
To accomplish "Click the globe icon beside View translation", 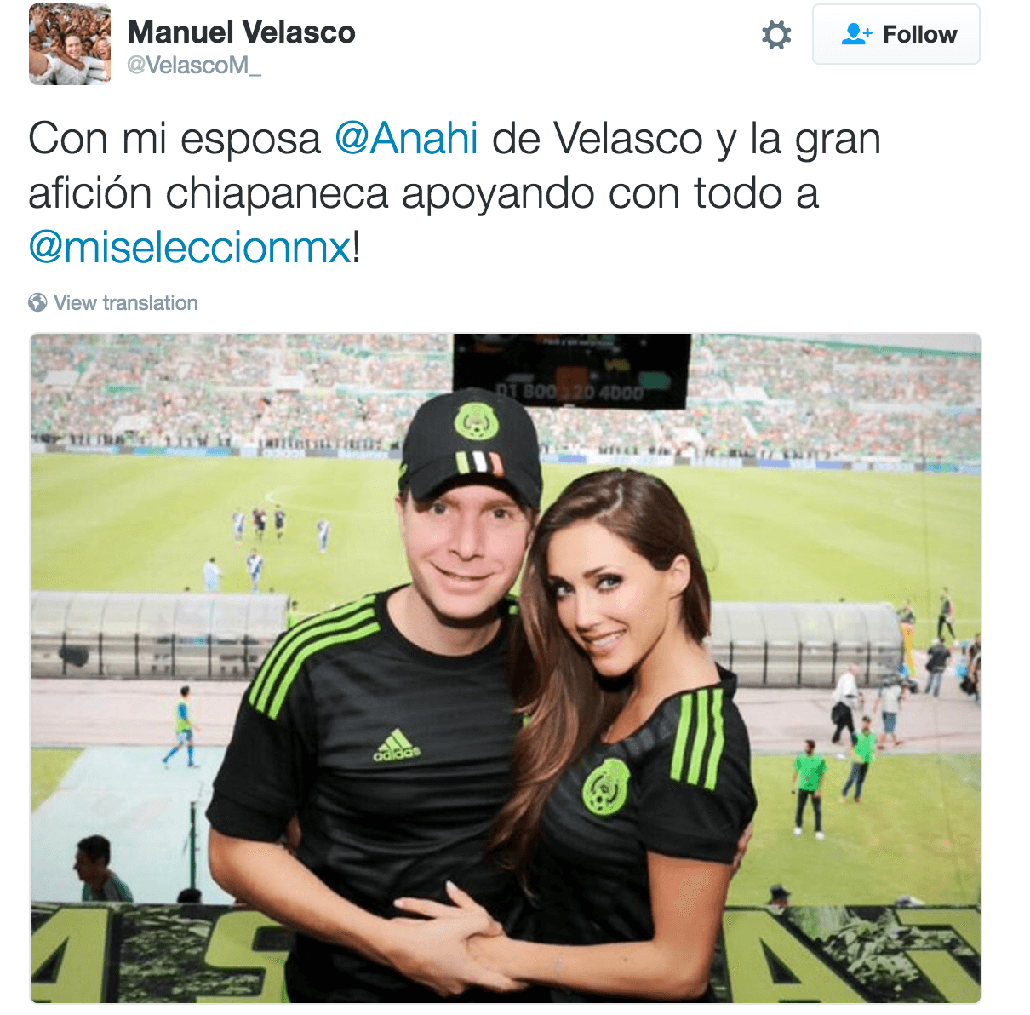I will pos(37,302).
